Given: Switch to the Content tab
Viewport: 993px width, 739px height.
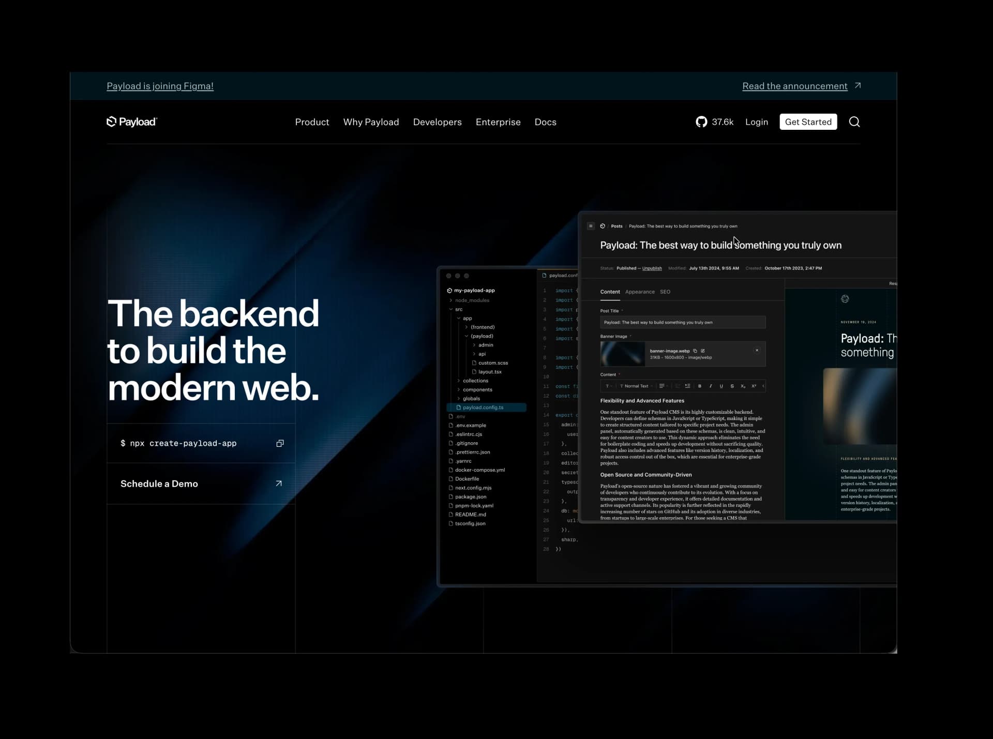Looking at the screenshot, I should (610, 292).
